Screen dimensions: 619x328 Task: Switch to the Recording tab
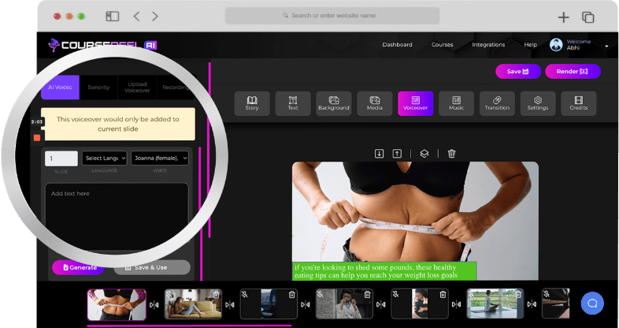(x=176, y=88)
